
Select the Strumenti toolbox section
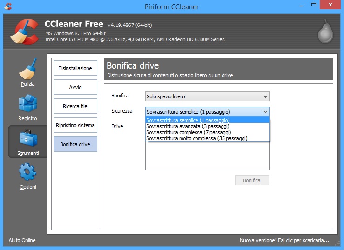point(27,141)
